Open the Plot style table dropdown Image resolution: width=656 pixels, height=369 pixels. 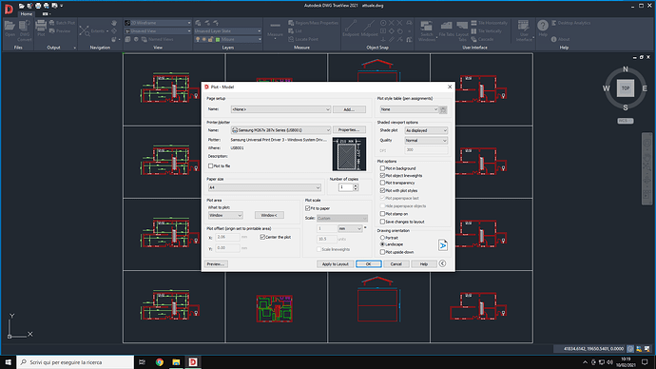(x=409, y=109)
